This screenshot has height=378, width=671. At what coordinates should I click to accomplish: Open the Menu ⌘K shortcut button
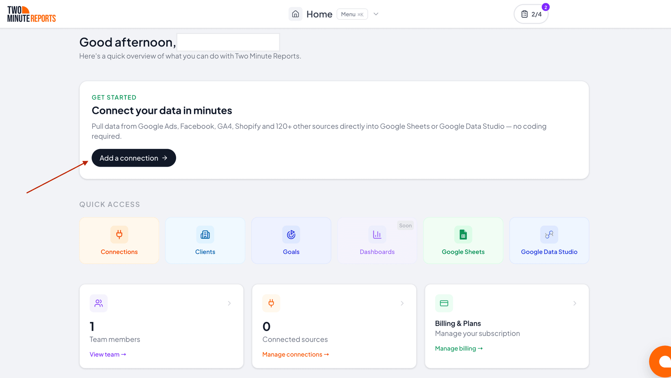tap(352, 14)
